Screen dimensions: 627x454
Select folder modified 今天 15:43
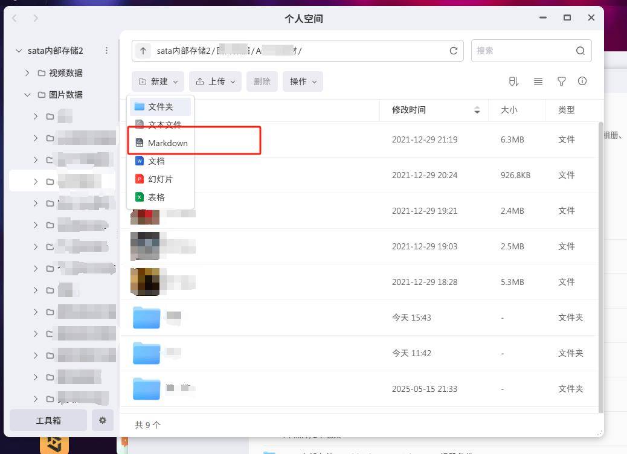point(146,318)
